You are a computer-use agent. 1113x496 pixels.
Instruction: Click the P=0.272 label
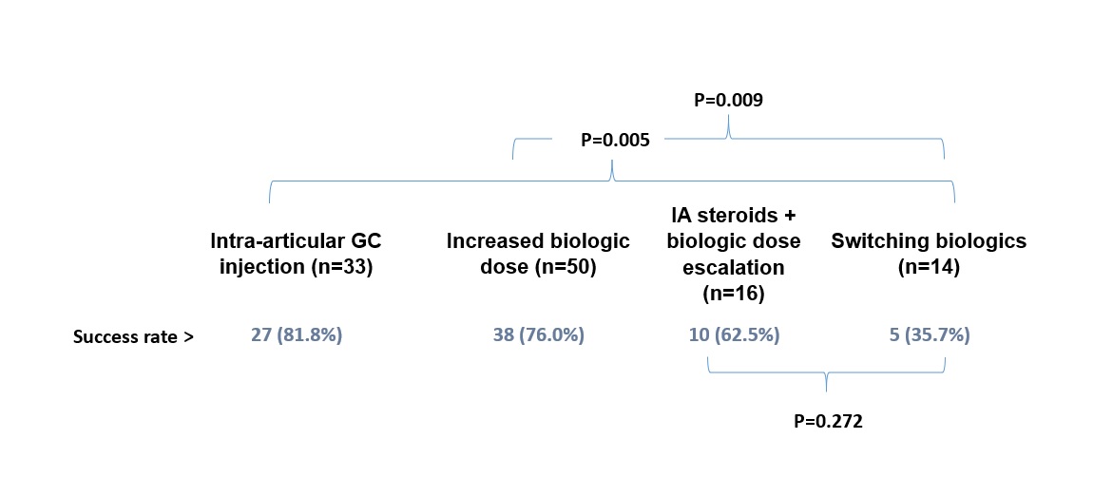[828, 422]
